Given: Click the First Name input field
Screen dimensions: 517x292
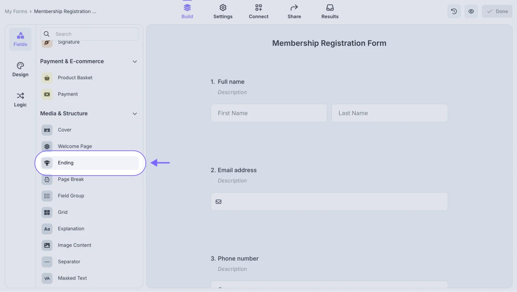Looking at the screenshot, I should [269, 113].
